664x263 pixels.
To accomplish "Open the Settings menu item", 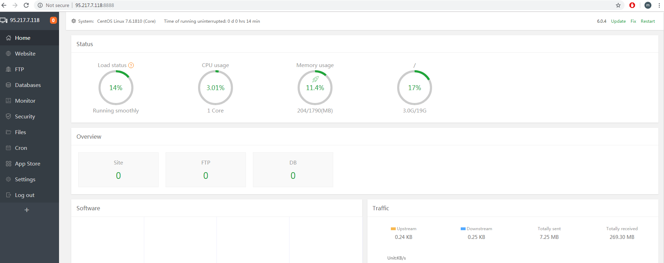I will coord(25,179).
